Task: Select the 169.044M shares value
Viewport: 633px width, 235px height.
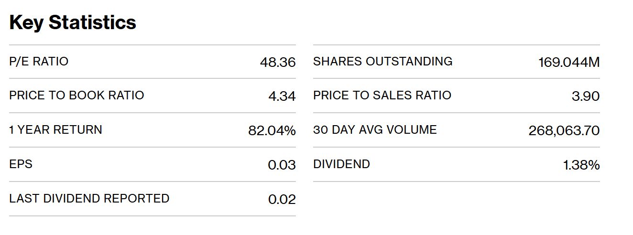Action: coord(568,62)
